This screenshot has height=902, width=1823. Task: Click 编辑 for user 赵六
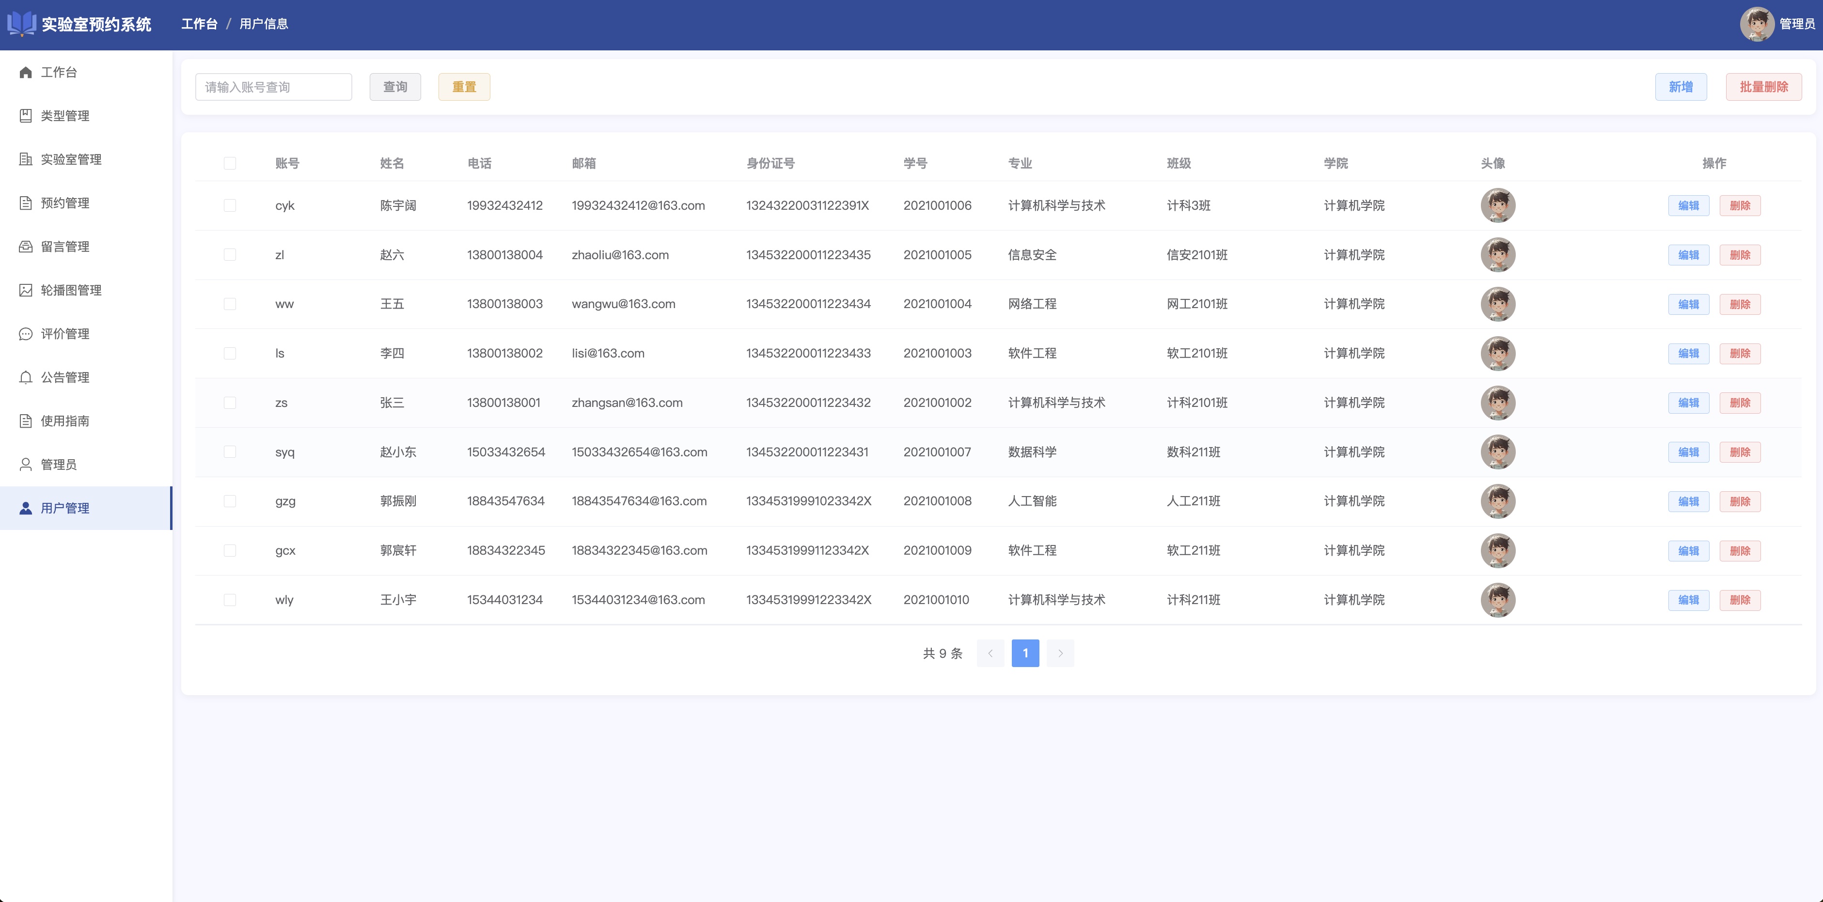click(x=1689, y=255)
